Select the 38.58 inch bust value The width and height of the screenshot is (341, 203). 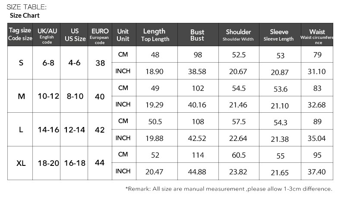[x=198, y=71]
